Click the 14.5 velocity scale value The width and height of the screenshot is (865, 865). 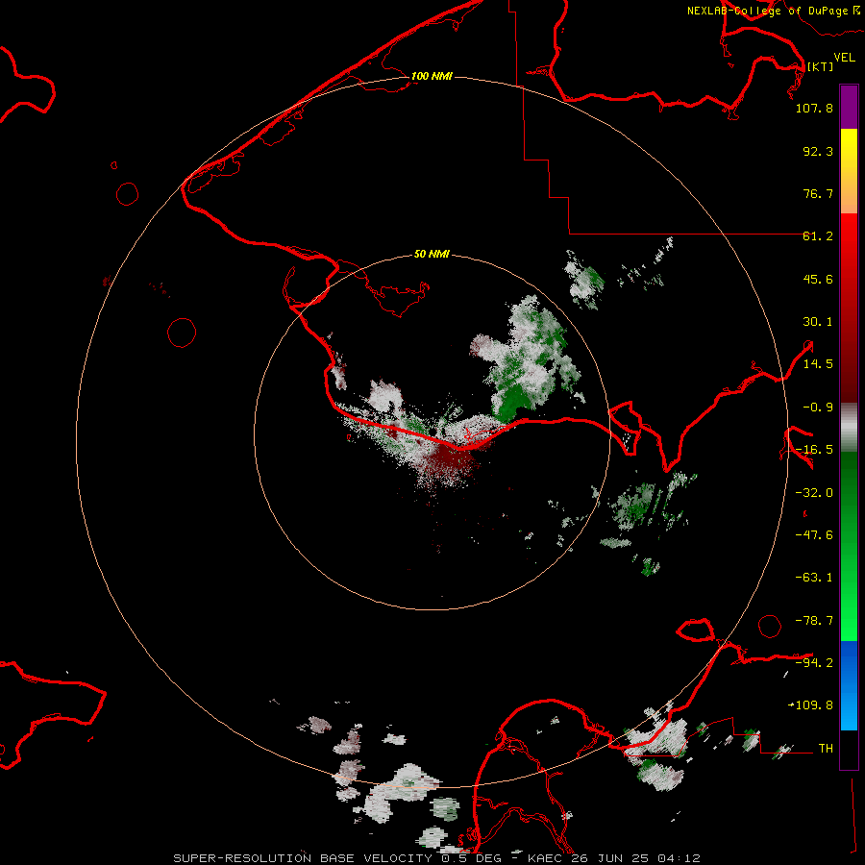coord(818,364)
